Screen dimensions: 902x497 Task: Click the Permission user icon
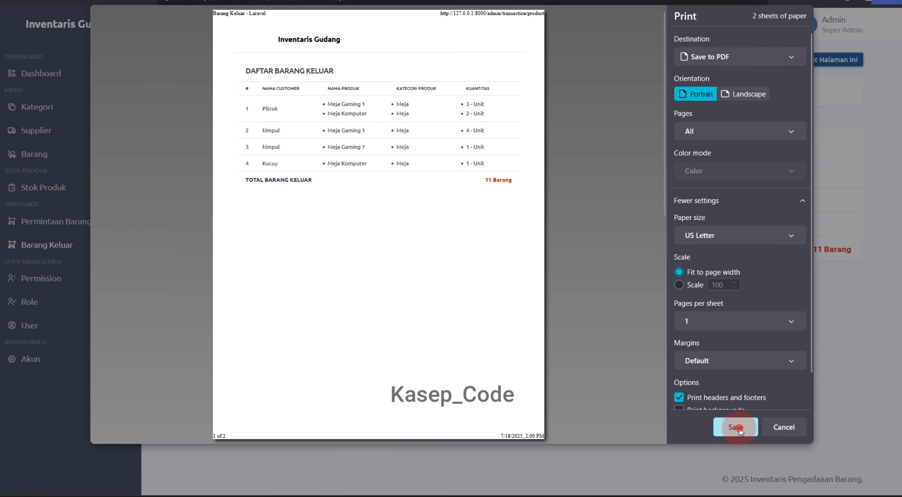(12, 278)
